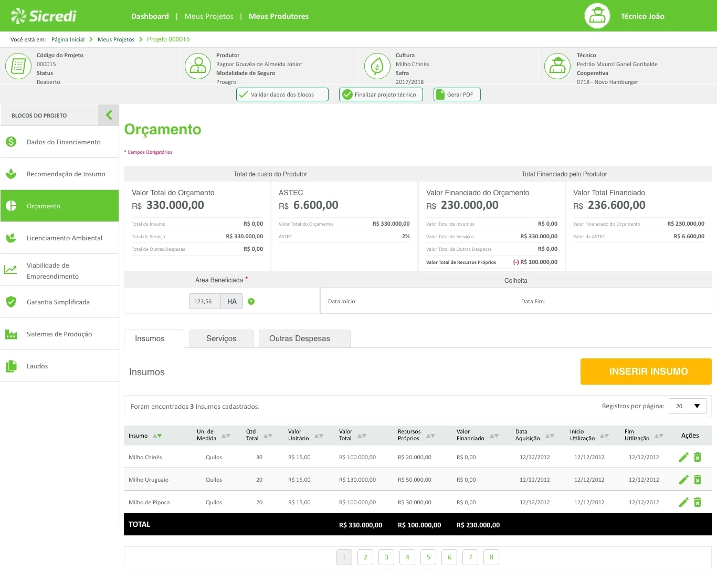Image resolution: width=717 pixels, height=583 pixels.
Task: Go to Meus Projetos breadcrumb link
Action: (x=116, y=39)
